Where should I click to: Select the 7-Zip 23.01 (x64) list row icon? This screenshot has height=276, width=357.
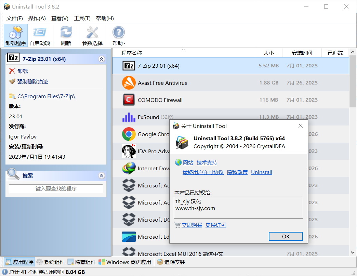coord(129,66)
